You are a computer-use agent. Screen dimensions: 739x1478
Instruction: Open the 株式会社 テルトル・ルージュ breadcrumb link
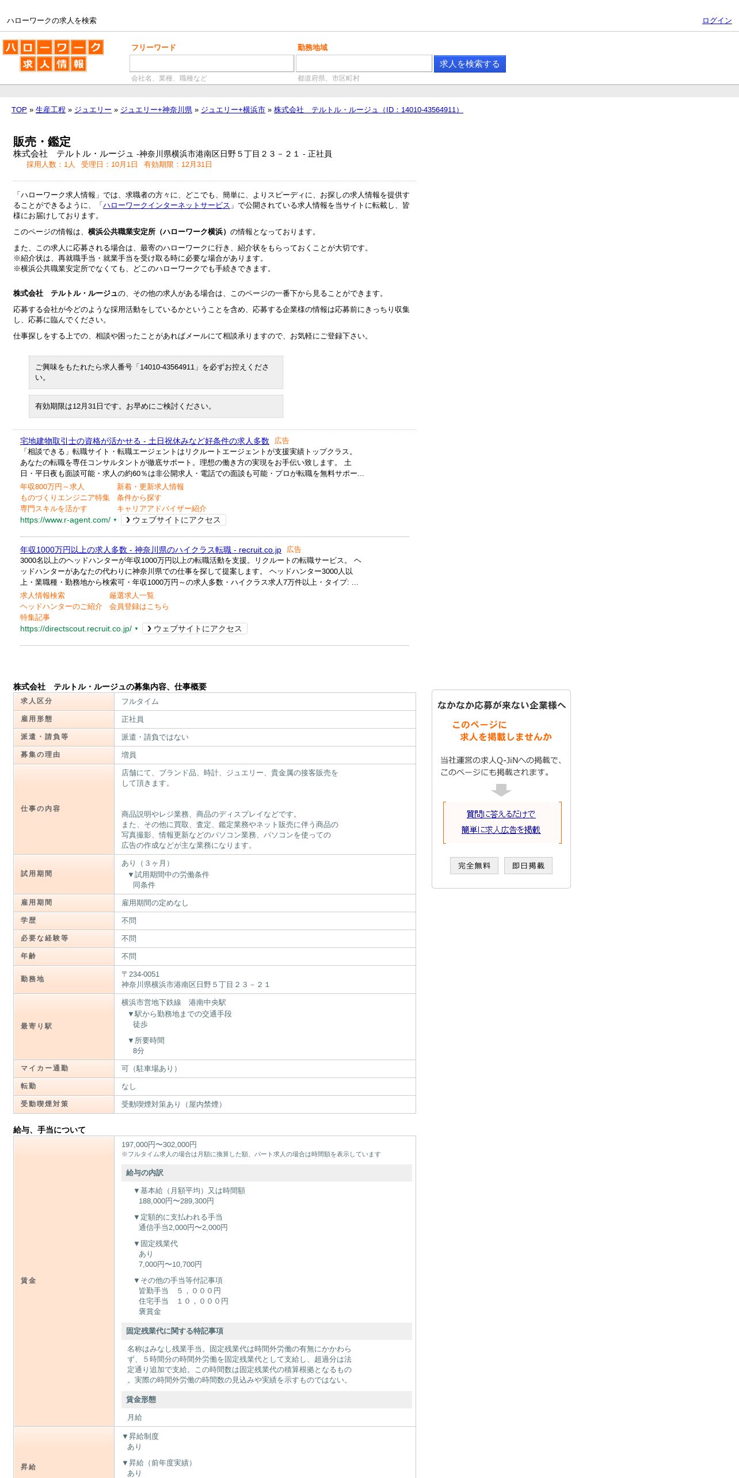[x=368, y=110]
